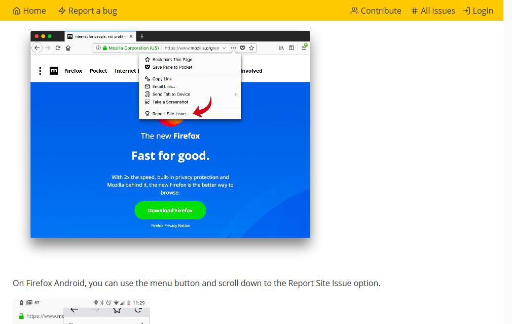Click Internet in the Mozilla page navigation

point(125,71)
